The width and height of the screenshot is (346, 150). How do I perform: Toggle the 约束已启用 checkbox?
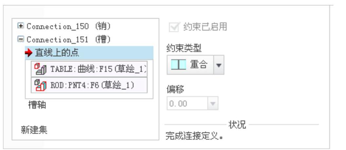pyautogui.click(x=174, y=27)
